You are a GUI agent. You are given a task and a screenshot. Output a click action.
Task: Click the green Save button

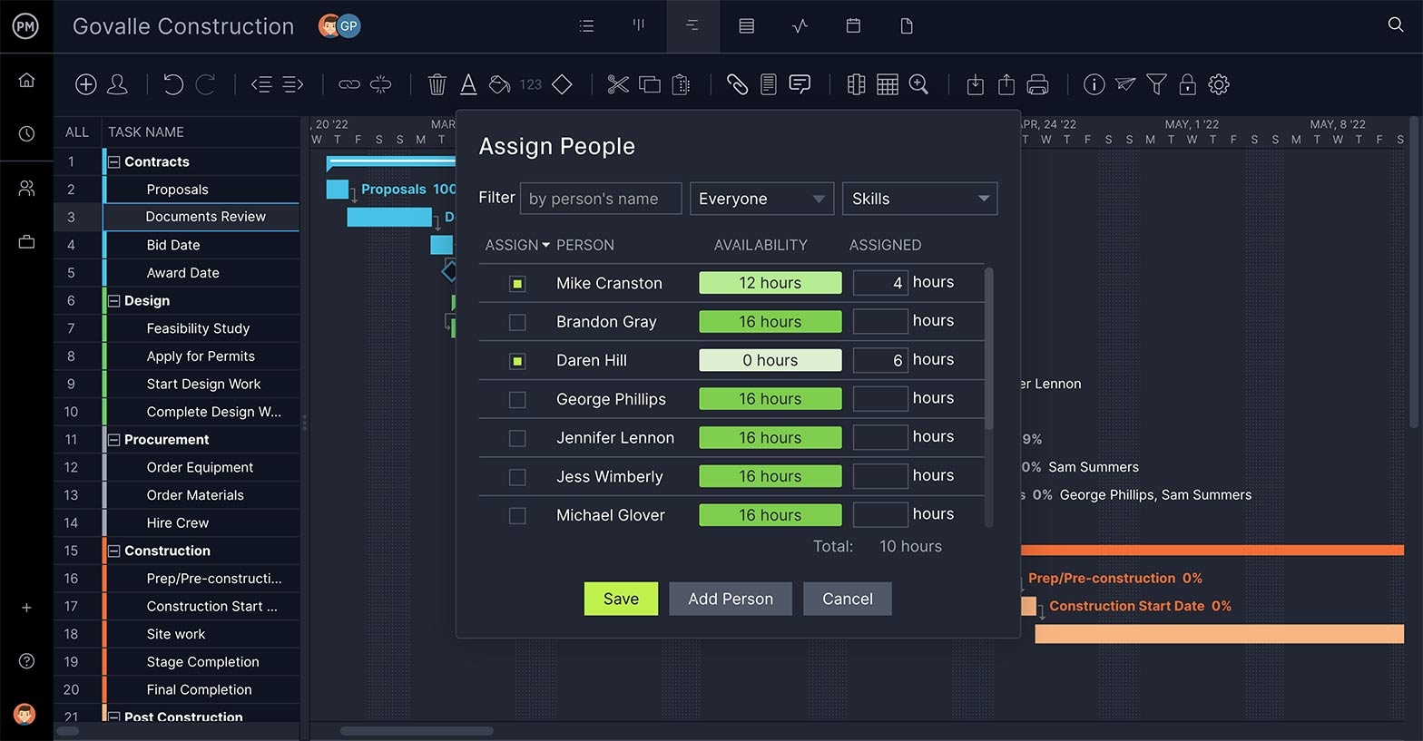point(621,599)
